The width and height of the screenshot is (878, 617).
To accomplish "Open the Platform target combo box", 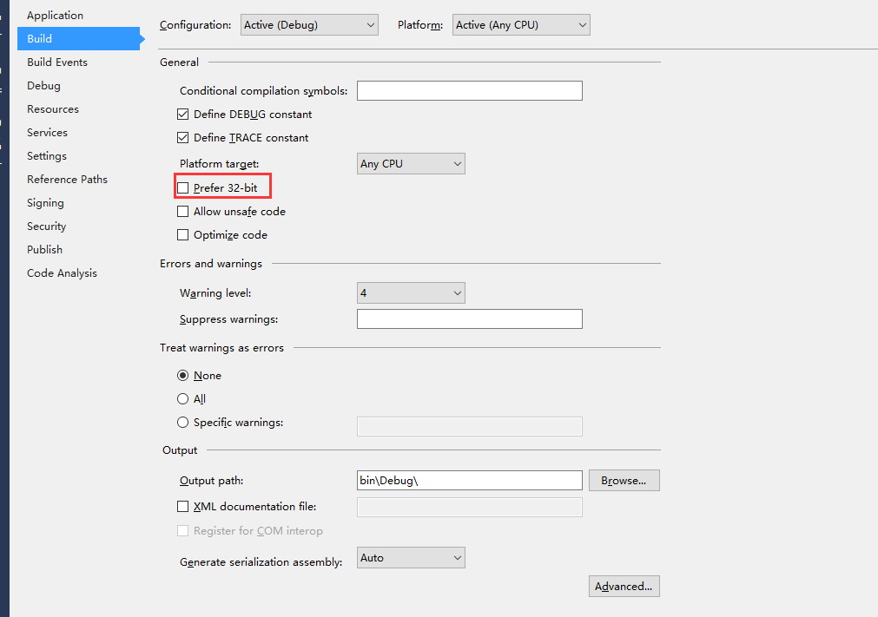I will (x=411, y=164).
